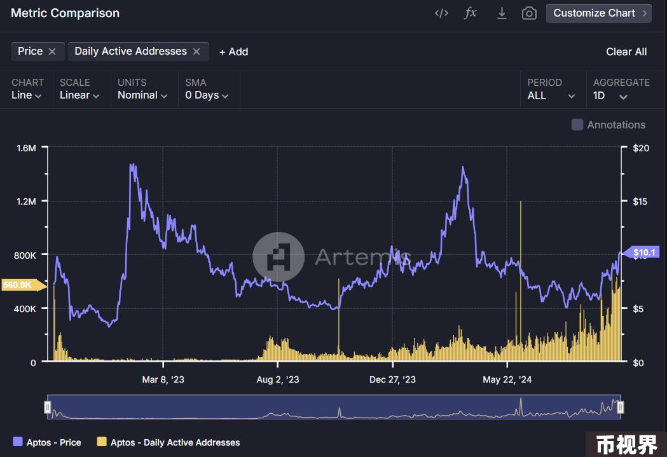This screenshot has width=667, height=457.
Task: Click the 560.9K active addresses label
Action: click(24, 285)
